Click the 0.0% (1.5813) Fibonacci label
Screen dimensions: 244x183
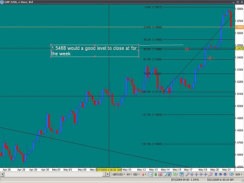pos(153,7)
